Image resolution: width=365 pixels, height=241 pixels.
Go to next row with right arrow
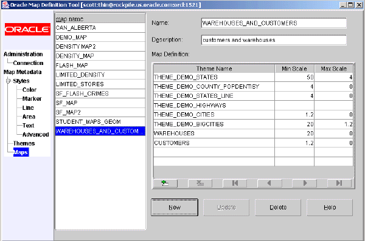(x=305, y=183)
